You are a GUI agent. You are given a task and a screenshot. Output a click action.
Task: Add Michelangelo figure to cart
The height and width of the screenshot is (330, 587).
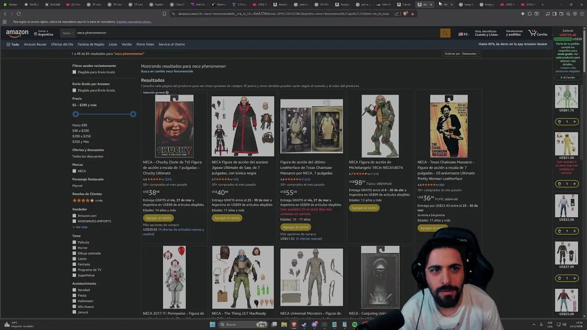coord(364,208)
